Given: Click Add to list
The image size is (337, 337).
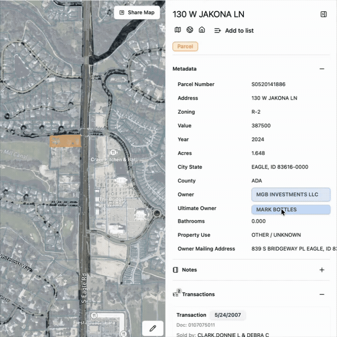Looking at the screenshot, I should click(x=234, y=30).
